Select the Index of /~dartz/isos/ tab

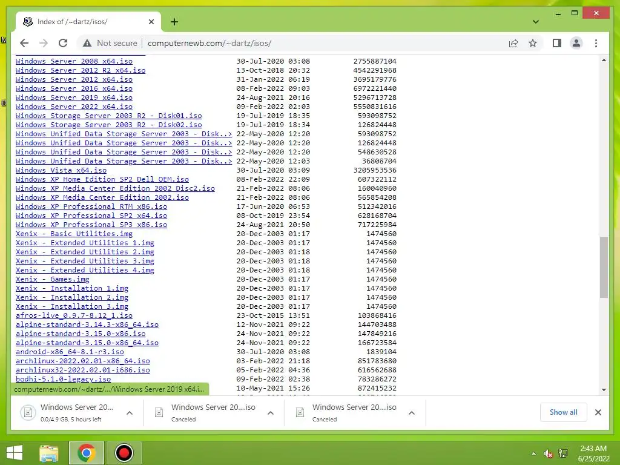point(88,22)
